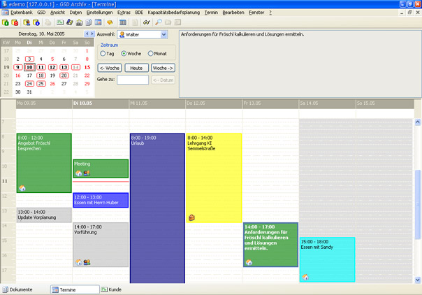Switch time period to Monat
Image resolution: width=422 pixels, height=295 pixels.
[147, 53]
